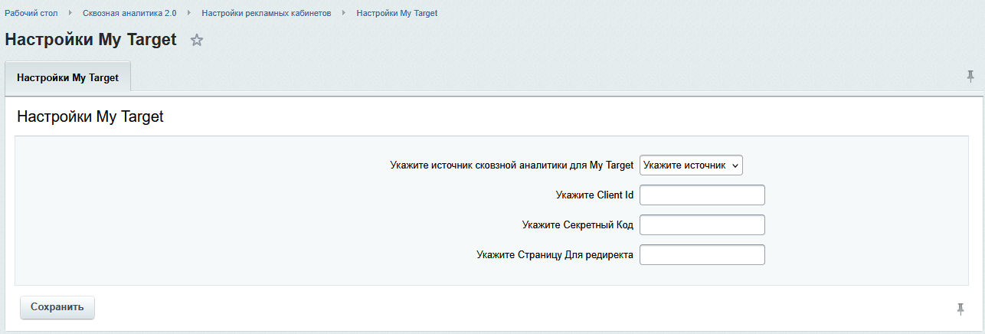This screenshot has width=985, height=334.
Task: Select the Страницу Для редиректа input box
Action: (x=702, y=255)
